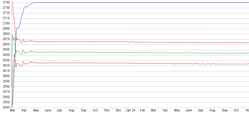Select the 2690 label on the y-axis
This screenshot has height=114, width=249.
[6, 29]
